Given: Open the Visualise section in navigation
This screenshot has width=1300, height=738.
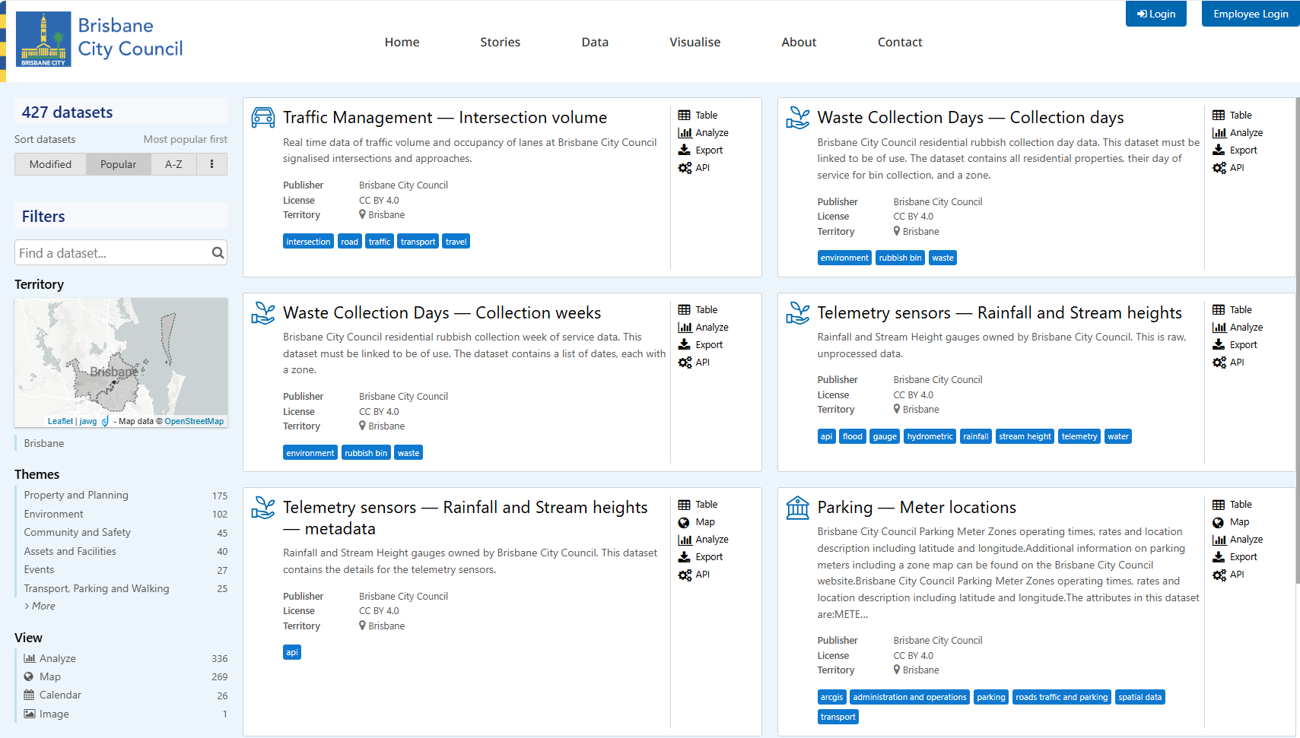Looking at the screenshot, I should click(694, 42).
